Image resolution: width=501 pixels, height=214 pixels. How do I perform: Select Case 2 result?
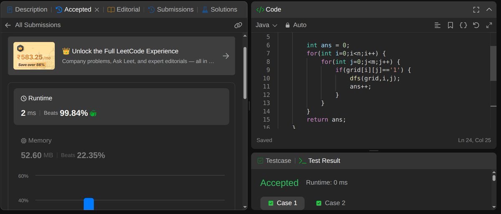pyautogui.click(x=331, y=203)
